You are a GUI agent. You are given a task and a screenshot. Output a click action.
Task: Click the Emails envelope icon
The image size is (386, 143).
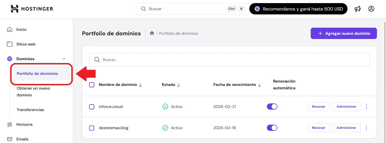click(x=10, y=139)
